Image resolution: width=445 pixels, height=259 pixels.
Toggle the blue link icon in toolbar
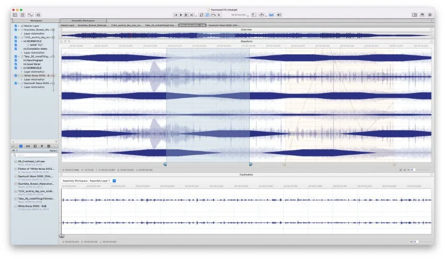271,15
